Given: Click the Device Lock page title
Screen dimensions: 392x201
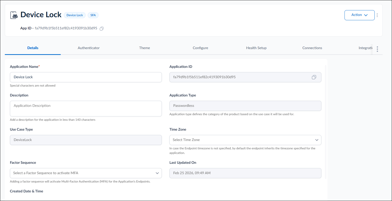Looking at the screenshot, I should [41, 15].
